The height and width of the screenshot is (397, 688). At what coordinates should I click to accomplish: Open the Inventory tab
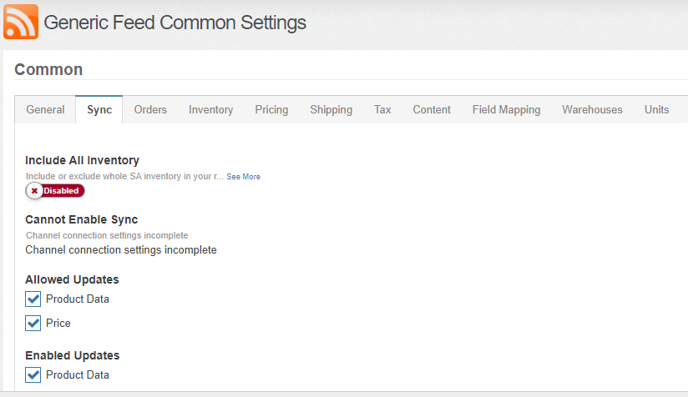click(x=210, y=109)
